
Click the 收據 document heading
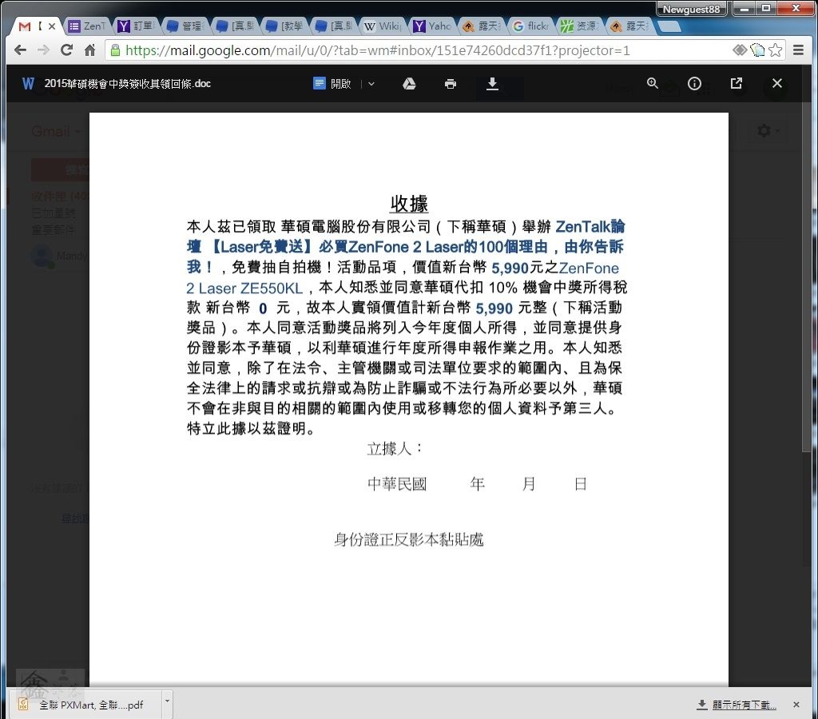click(409, 204)
